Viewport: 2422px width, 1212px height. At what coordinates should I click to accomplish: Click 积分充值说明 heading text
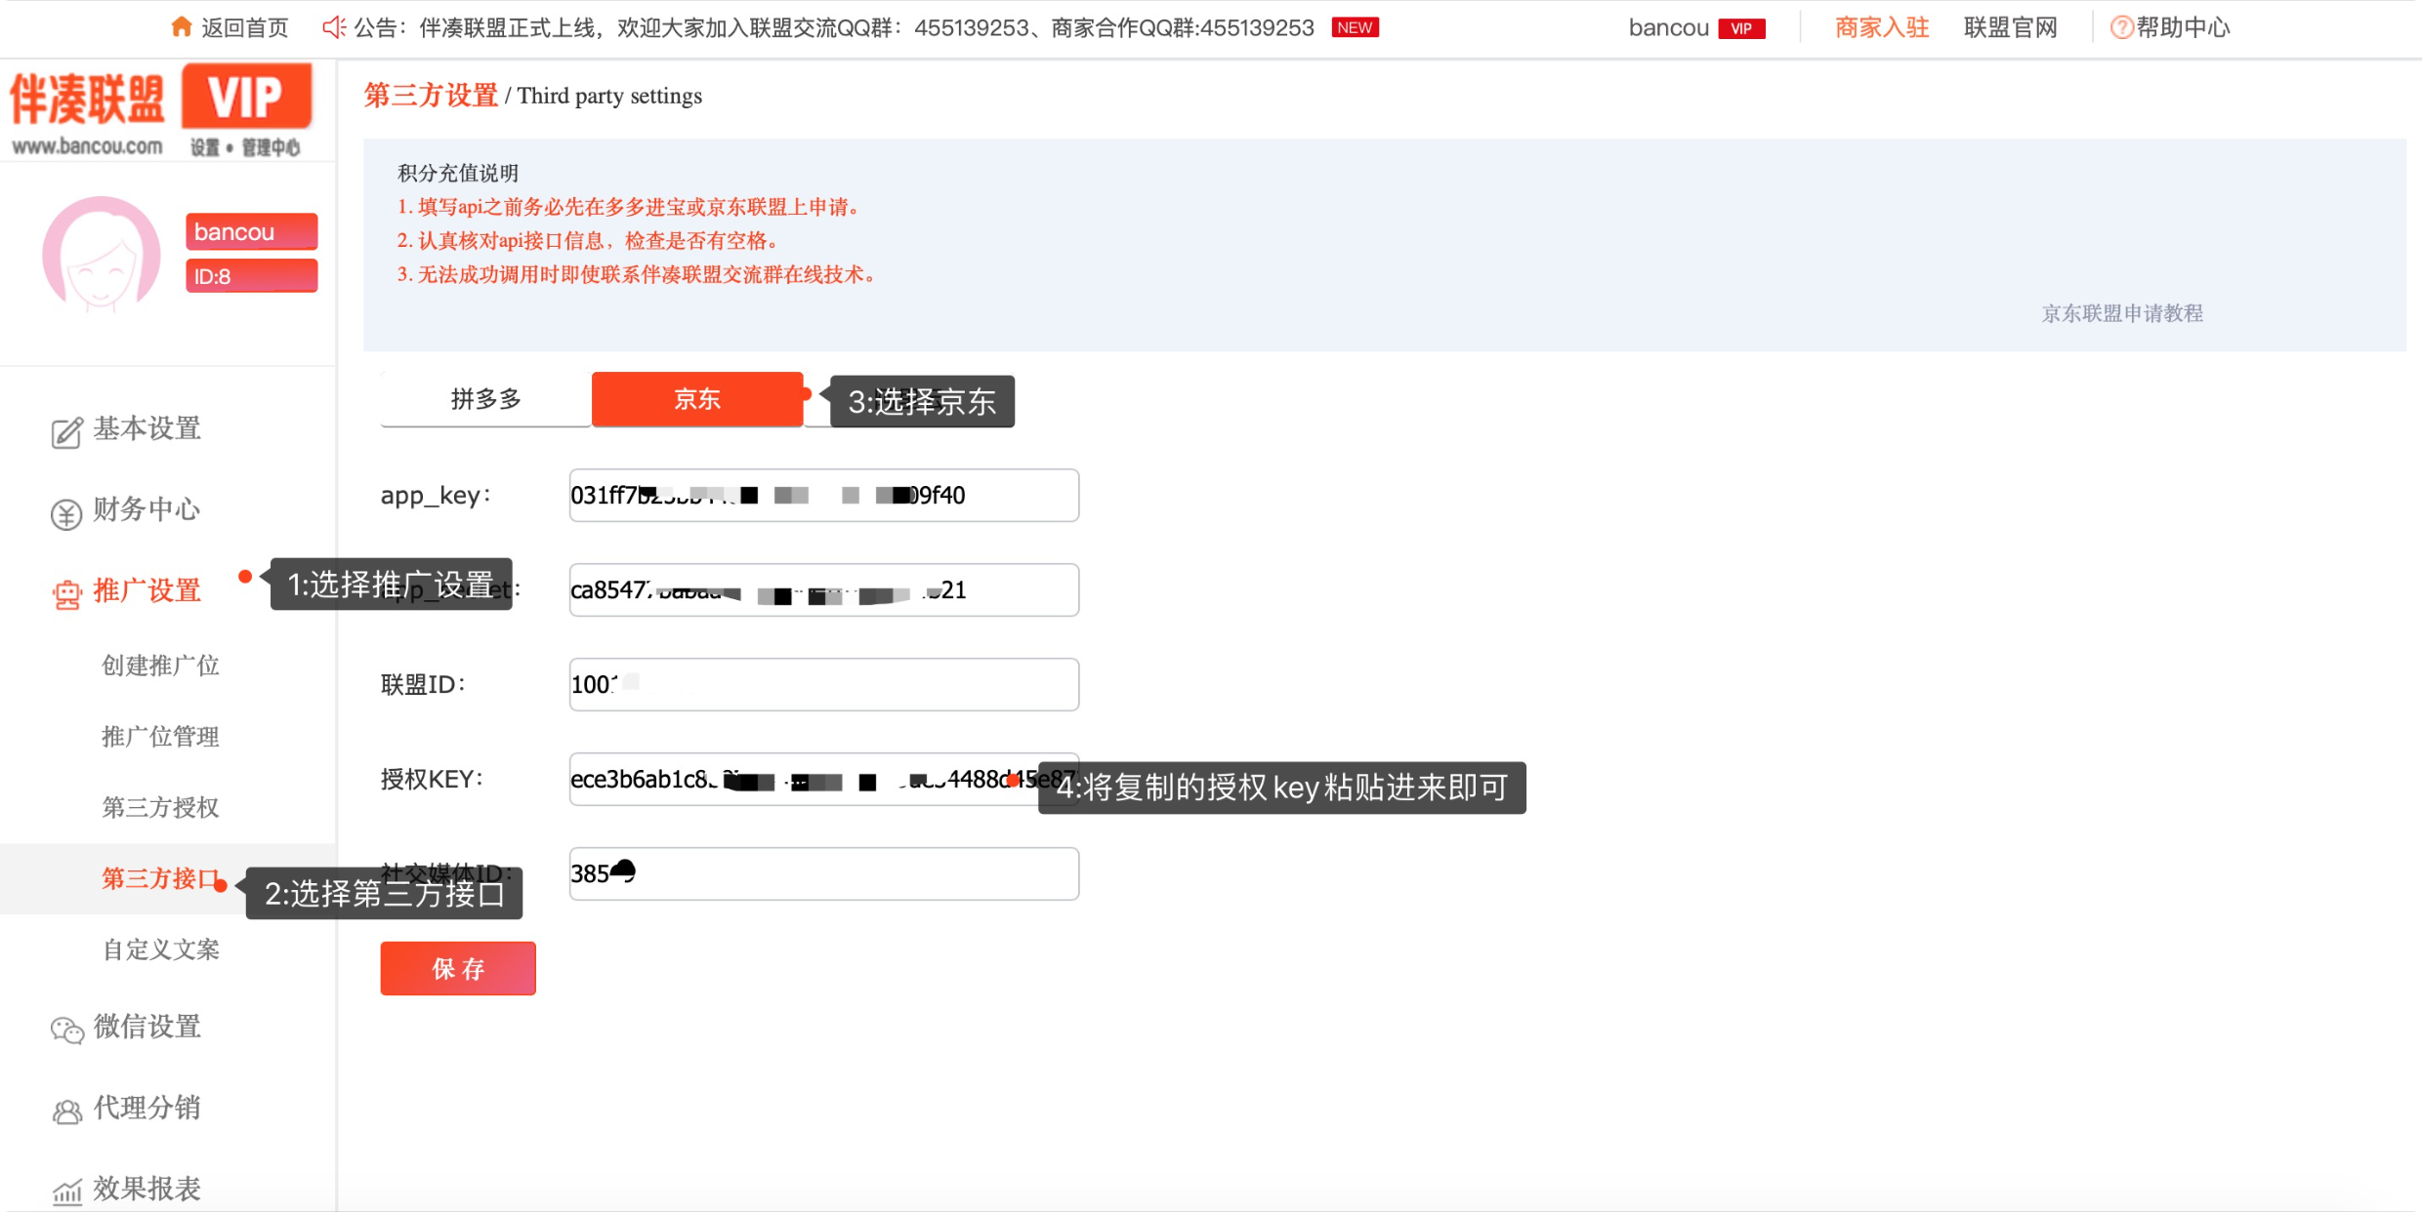pyautogui.click(x=458, y=174)
